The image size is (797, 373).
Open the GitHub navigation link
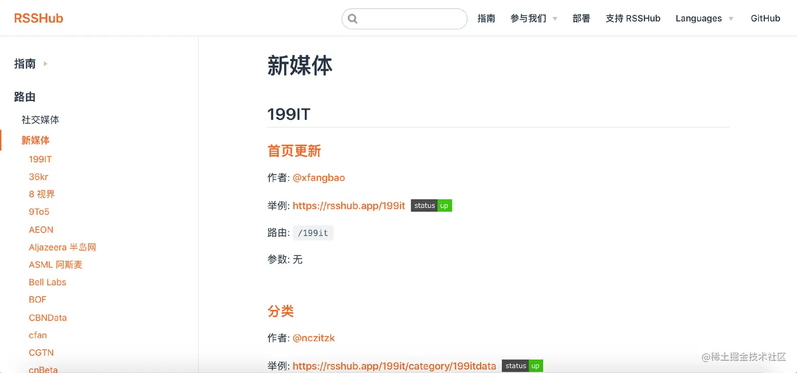coord(765,18)
